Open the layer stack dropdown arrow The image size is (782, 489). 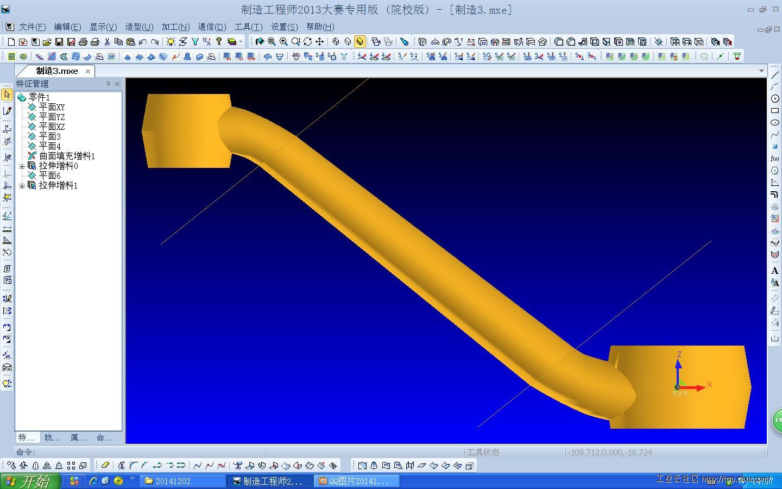[x=241, y=41]
